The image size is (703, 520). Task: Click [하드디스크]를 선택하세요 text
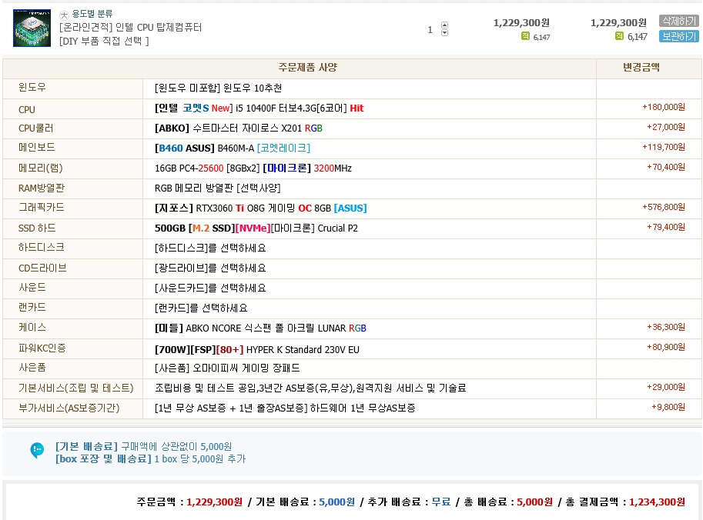click(x=210, y=248)
